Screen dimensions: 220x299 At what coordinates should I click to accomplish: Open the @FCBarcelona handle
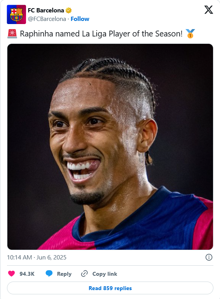(x=47, y=19)
